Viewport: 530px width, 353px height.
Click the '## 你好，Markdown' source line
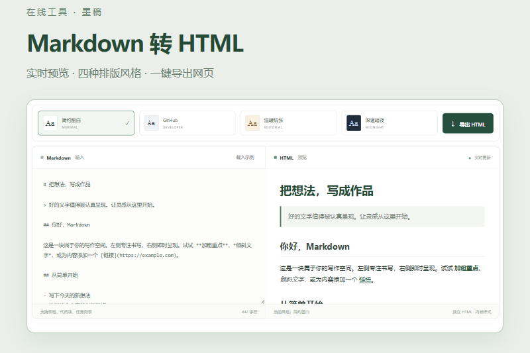[67, 225]
